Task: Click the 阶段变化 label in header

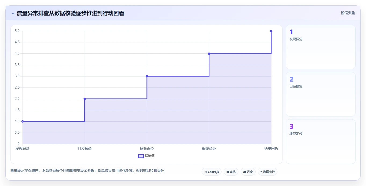Action: coord(348,13)
